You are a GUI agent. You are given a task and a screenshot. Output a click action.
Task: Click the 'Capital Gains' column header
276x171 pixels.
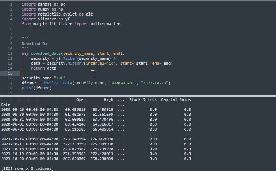click(176, 100)
